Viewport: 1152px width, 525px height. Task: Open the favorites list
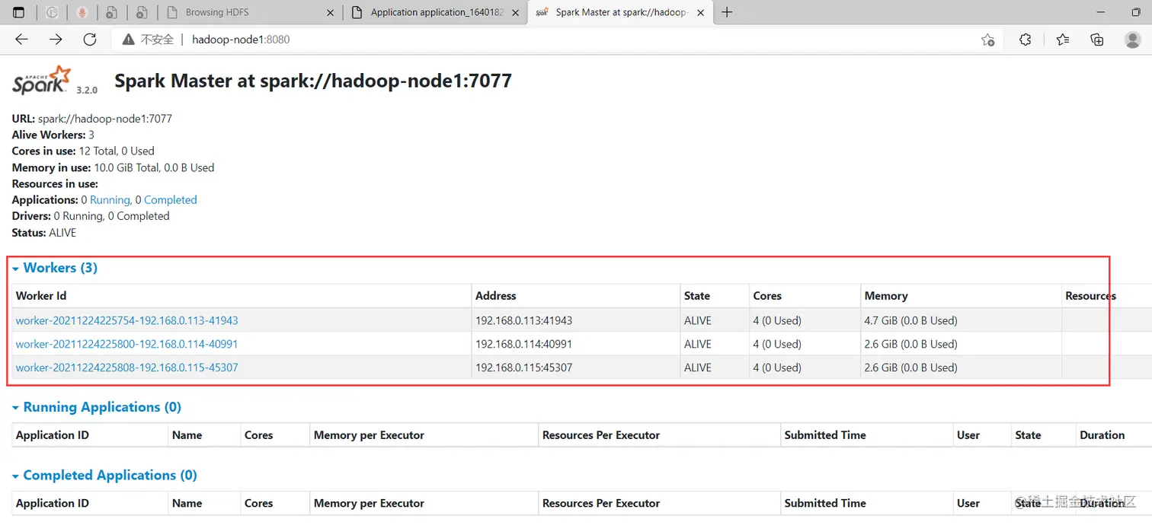tap(1063, 40)
